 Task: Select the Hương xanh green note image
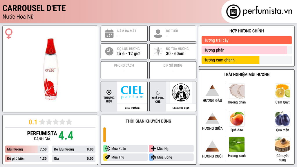tap(237, 144)
